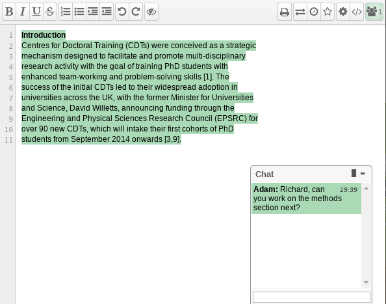Indent the selected text

point(93,12)
